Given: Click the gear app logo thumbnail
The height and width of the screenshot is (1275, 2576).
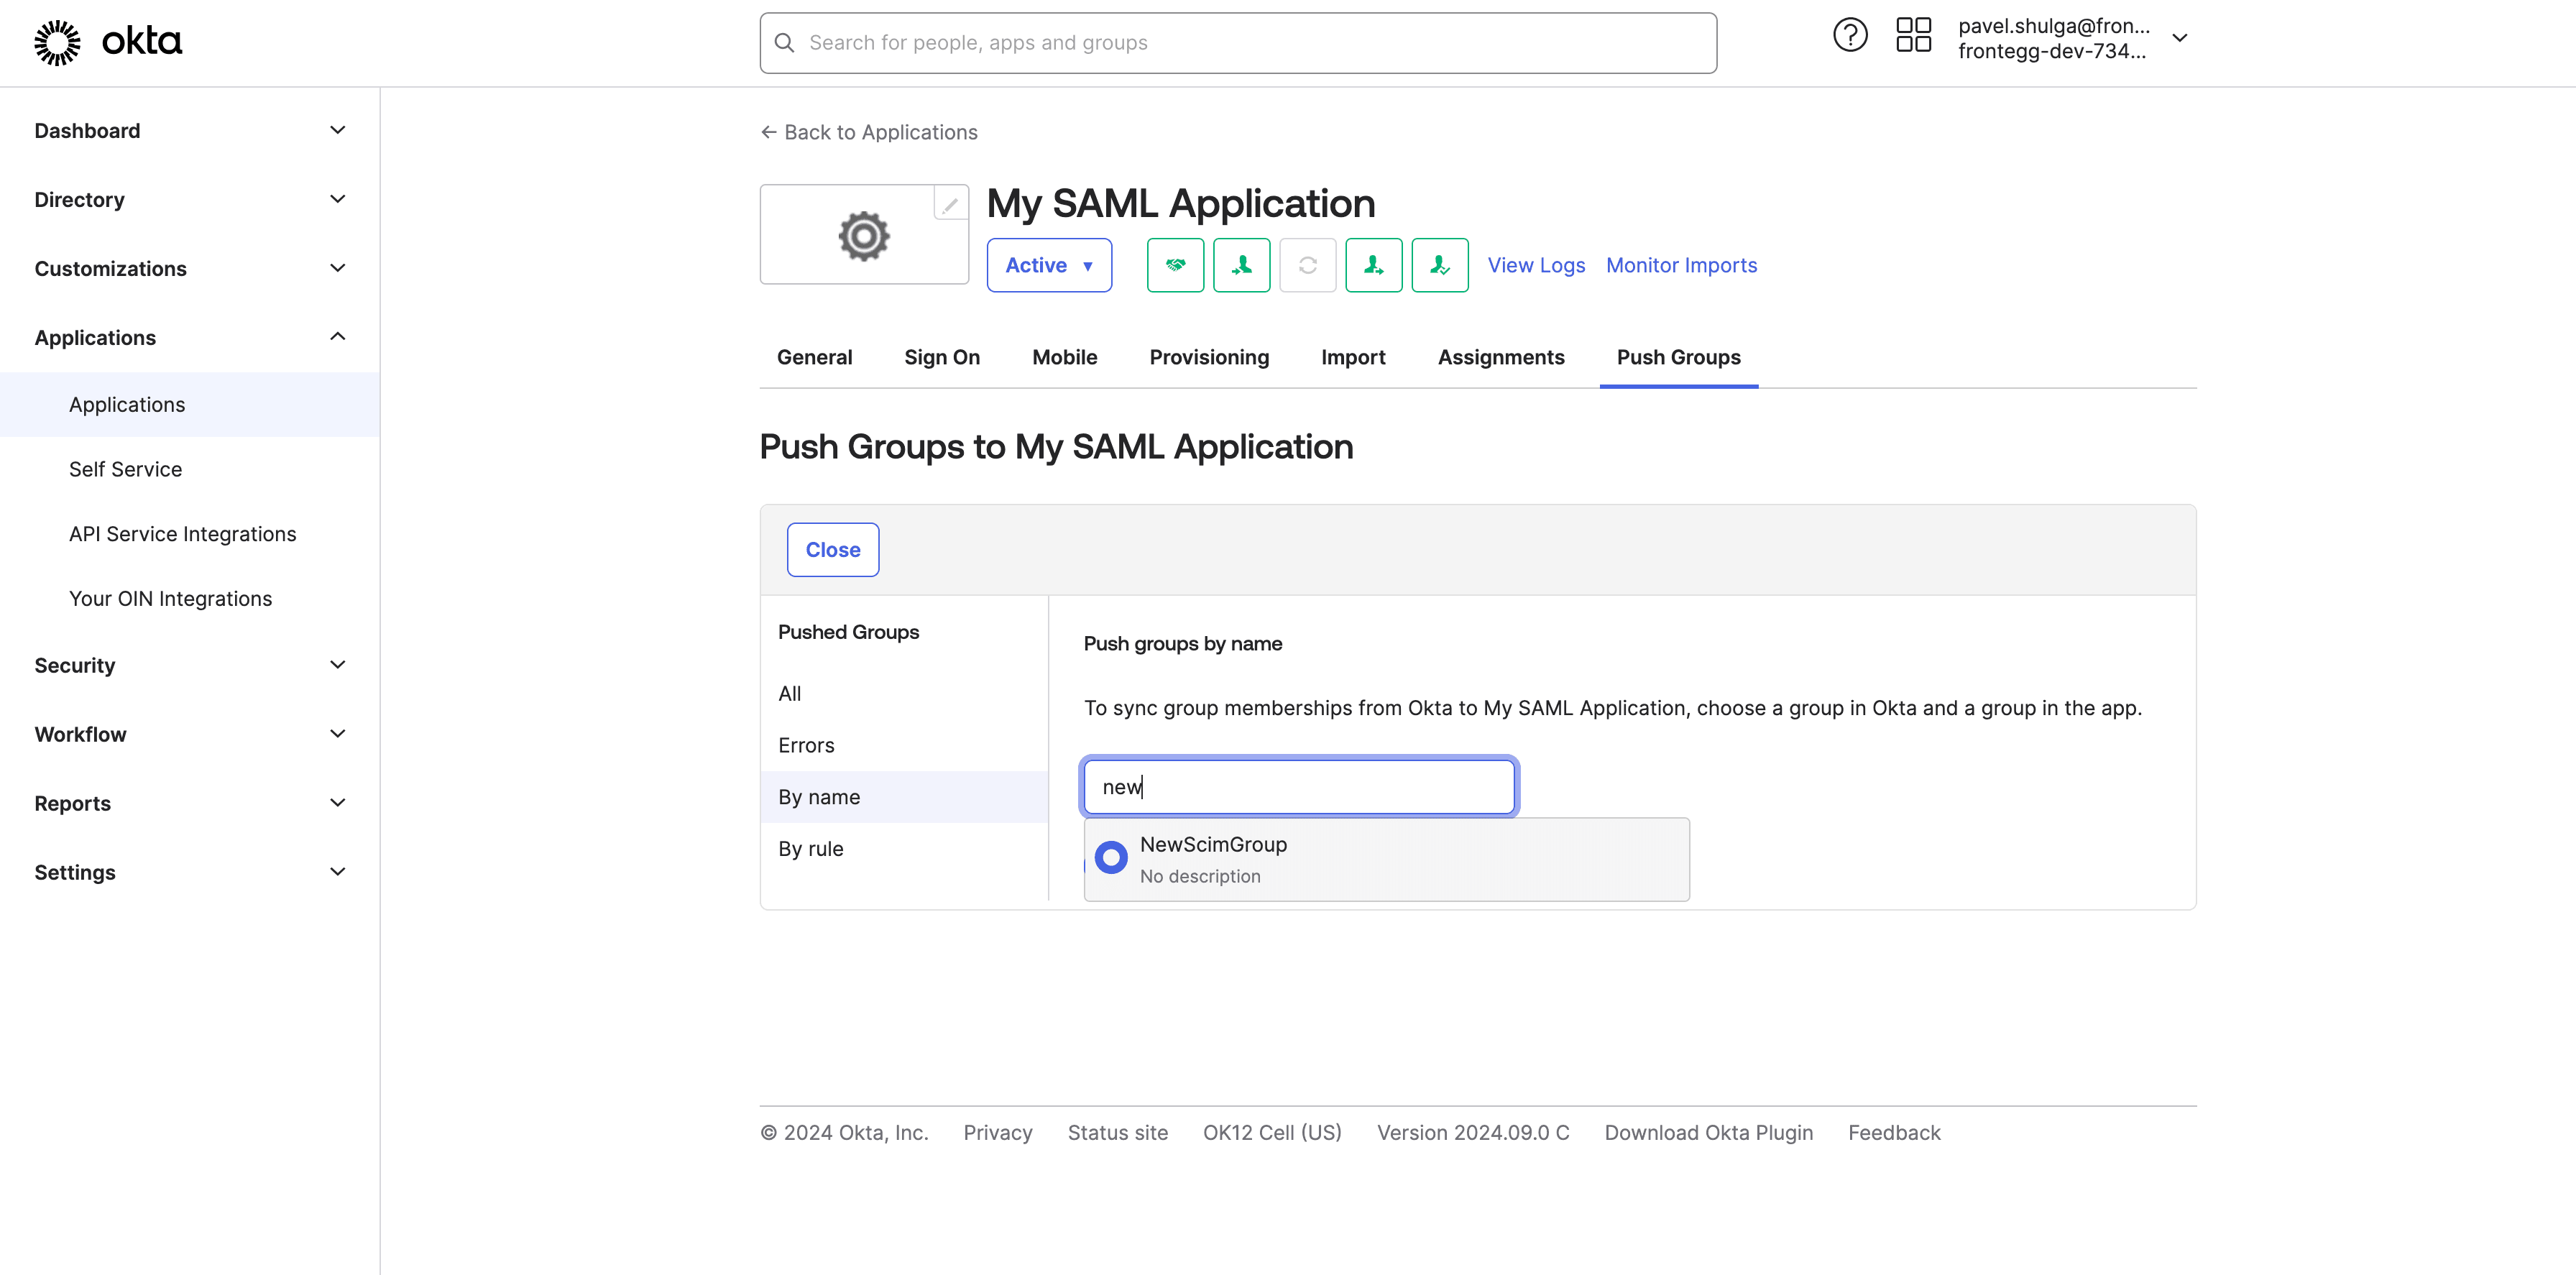Looking at the screenshot, I should 864,235.
